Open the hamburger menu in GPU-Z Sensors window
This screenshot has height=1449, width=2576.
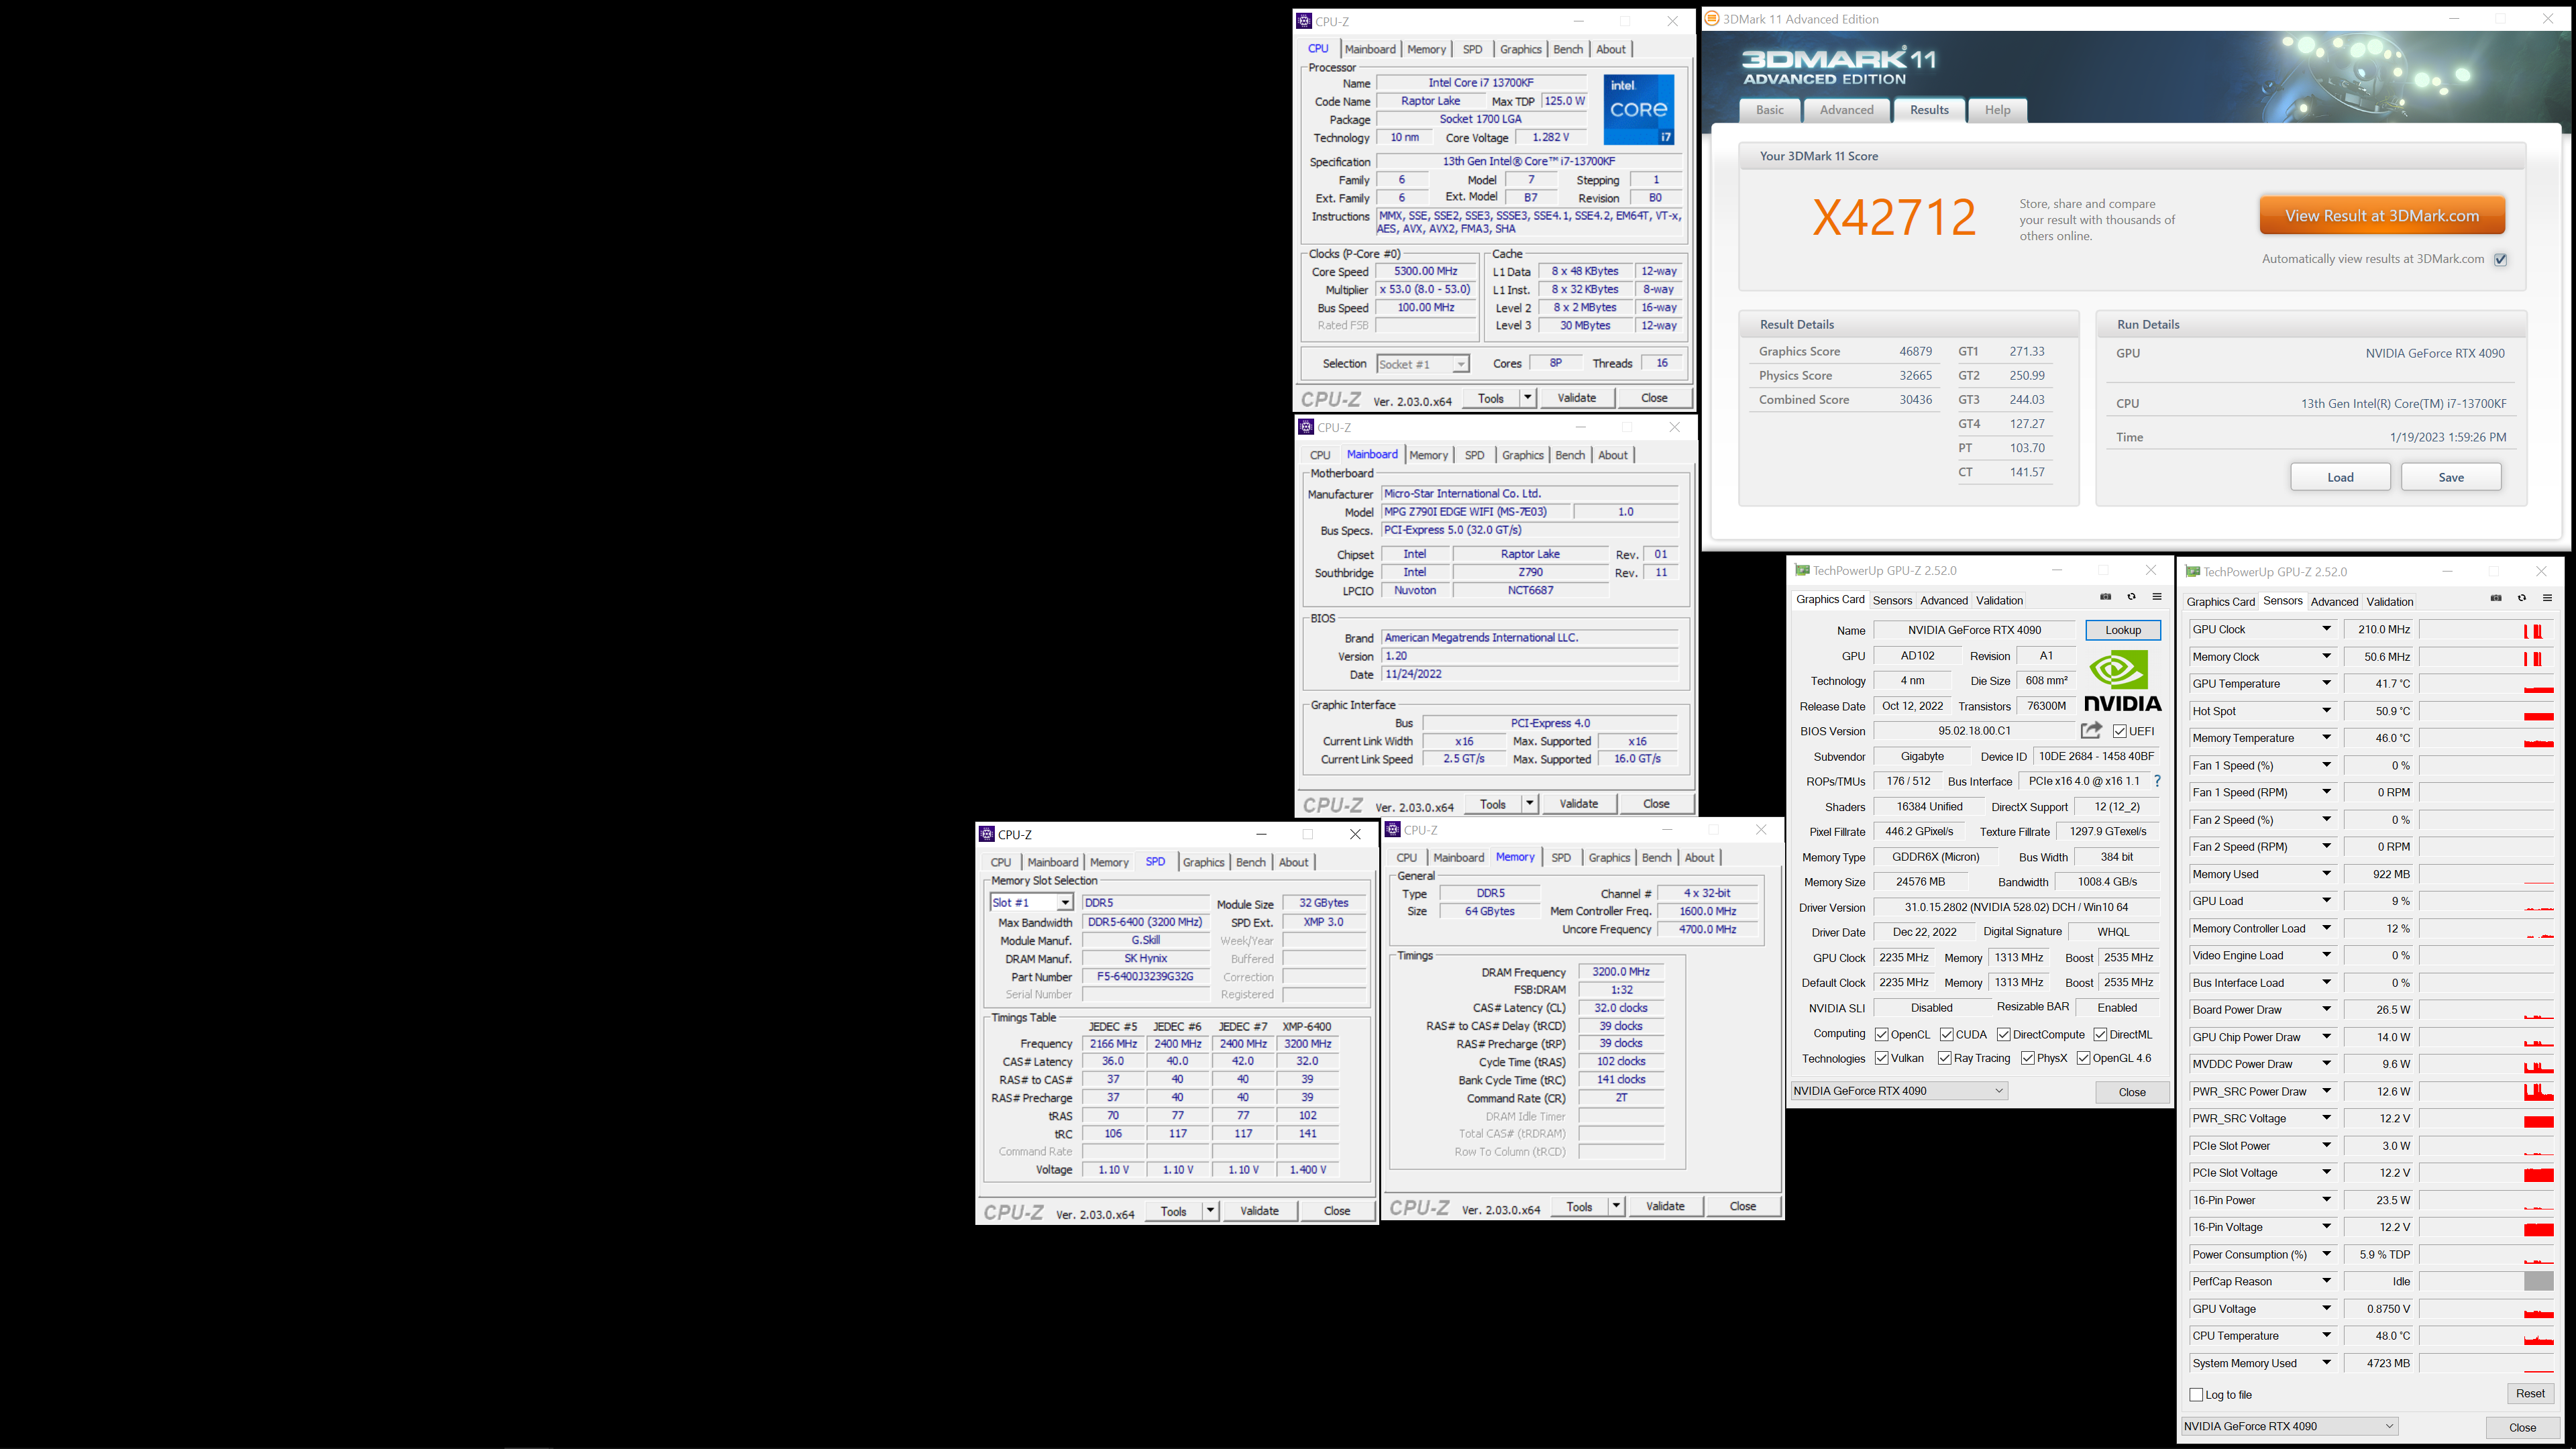tap(2547, 598)
